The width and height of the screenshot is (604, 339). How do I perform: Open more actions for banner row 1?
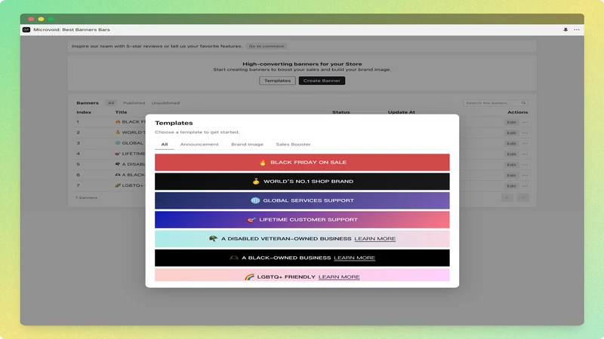point(525,122)
